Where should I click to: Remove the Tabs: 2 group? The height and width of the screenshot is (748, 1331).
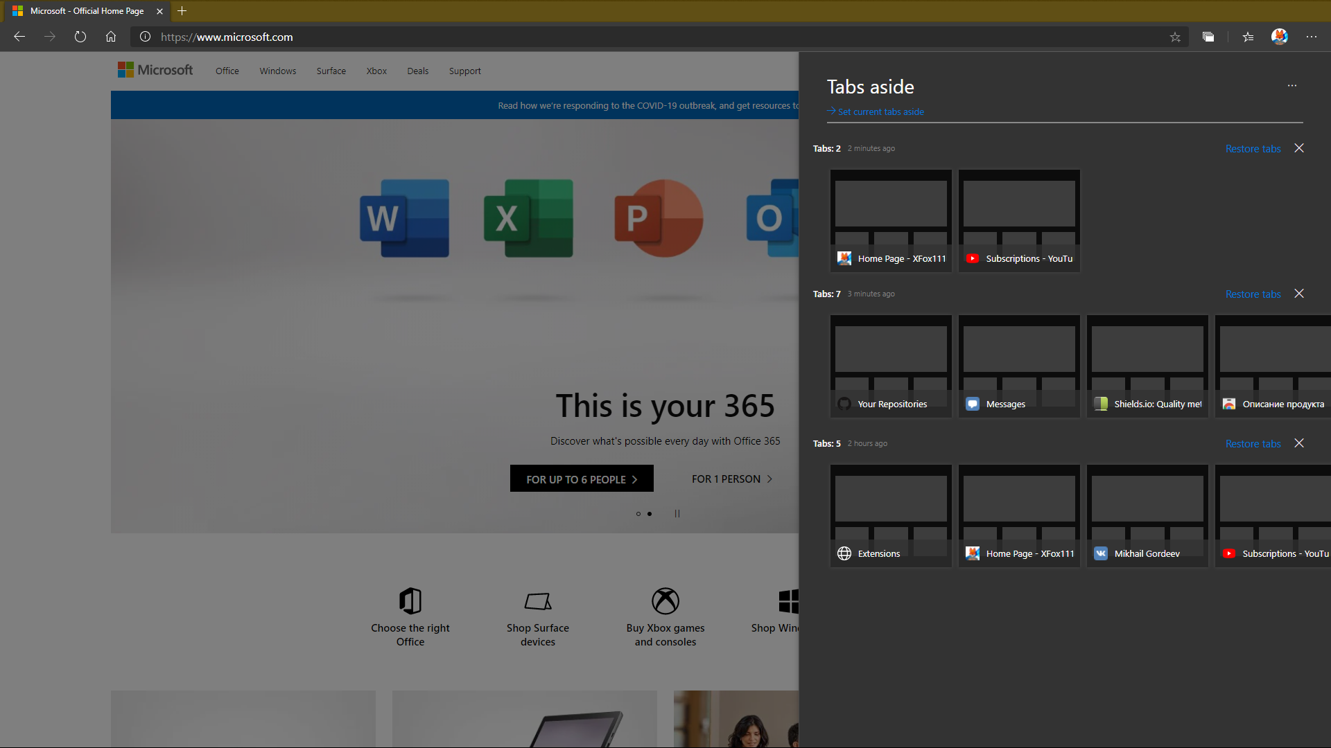[1299, 148]
